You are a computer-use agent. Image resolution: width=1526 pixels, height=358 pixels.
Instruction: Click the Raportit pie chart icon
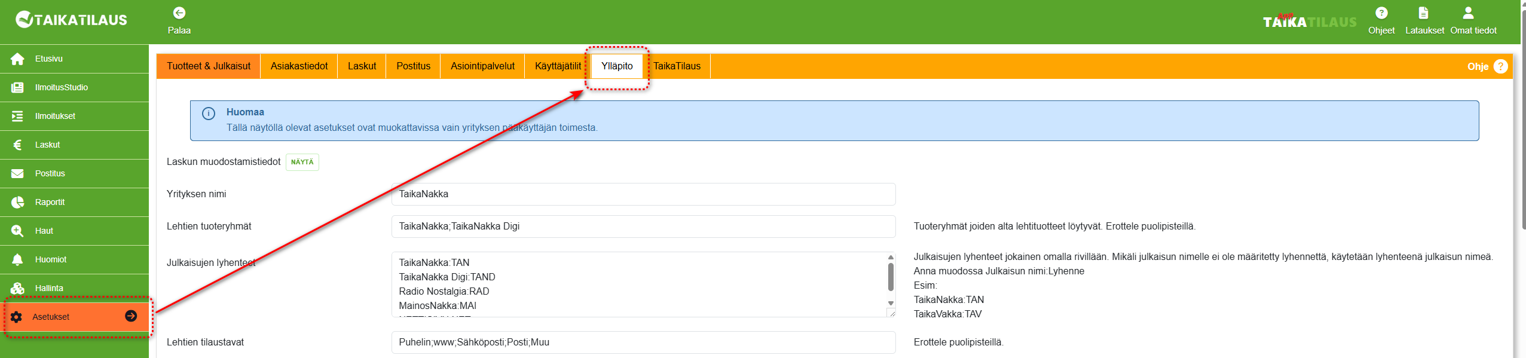(x=17, y=202)
